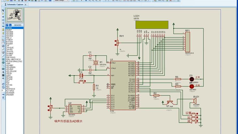Viewport: 238px width, 134px height.
Task: Select AT89C51 in the devices list
Action: [14, 40]
